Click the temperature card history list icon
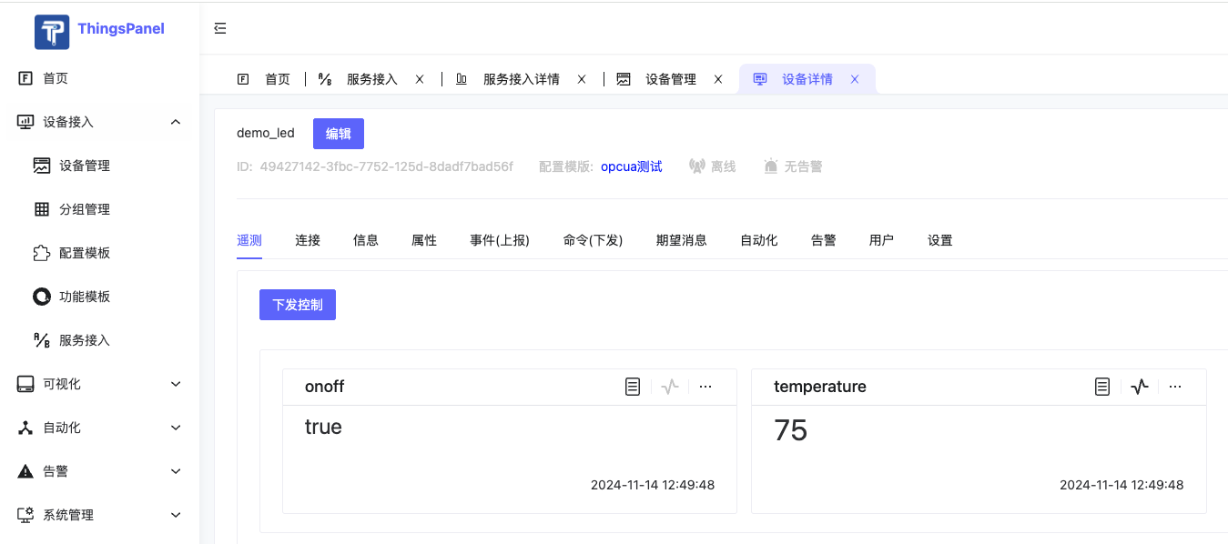The image size is (1228, 544). [x=1102, y=387]
